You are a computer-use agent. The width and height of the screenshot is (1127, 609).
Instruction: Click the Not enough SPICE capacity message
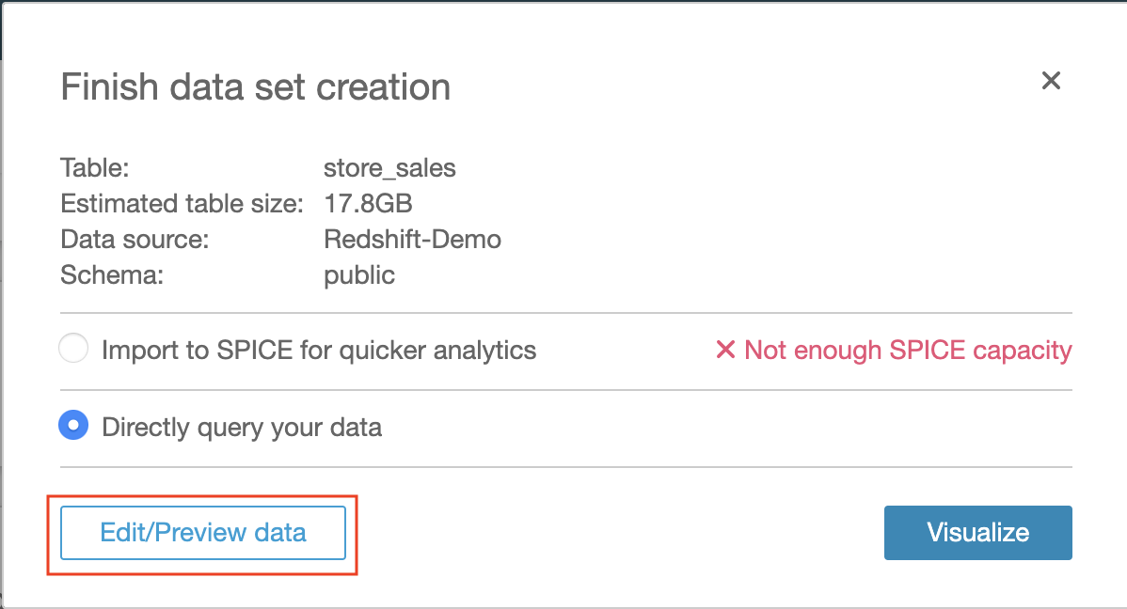pos(908,351)
